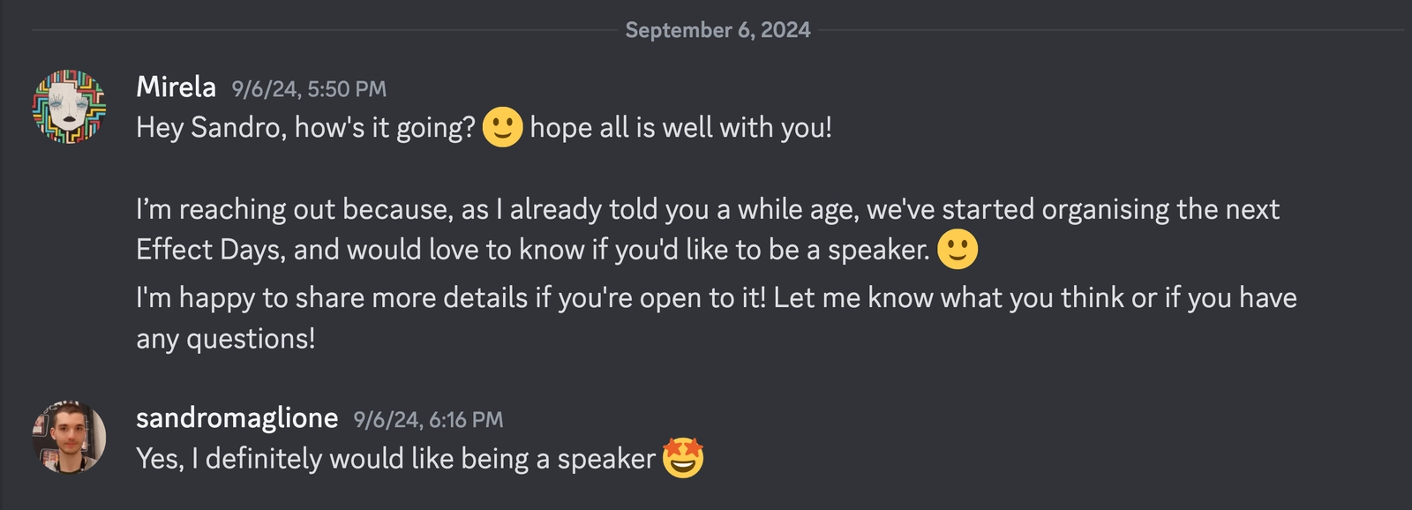Open the sandromaglione username profile
The width and height of the screenshot is (1412, 510).
237,417
